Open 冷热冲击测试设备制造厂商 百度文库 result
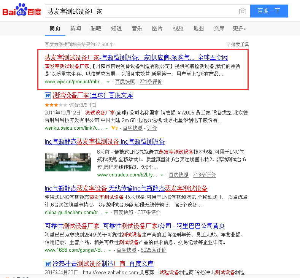Image resolution: width=300 pixels, height=278 pixels. pos(103,264)
